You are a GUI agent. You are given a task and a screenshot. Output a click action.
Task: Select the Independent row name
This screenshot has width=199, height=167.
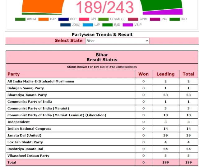pyautogui.click(x=19, y=122)
